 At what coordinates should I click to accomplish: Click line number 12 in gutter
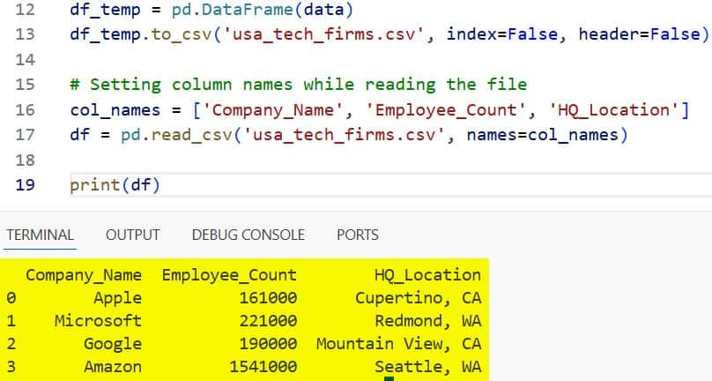click(x=25, y=9)
